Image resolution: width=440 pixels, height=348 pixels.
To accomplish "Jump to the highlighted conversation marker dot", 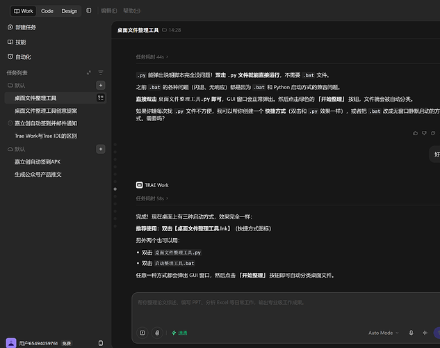I will [115, 189].
